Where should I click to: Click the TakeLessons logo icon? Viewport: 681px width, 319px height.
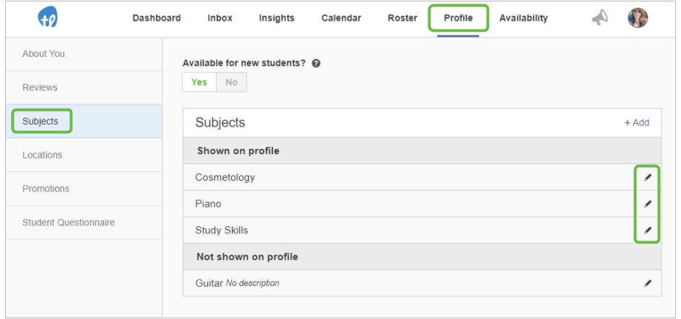pyautogui.click(x=48, y=17)
